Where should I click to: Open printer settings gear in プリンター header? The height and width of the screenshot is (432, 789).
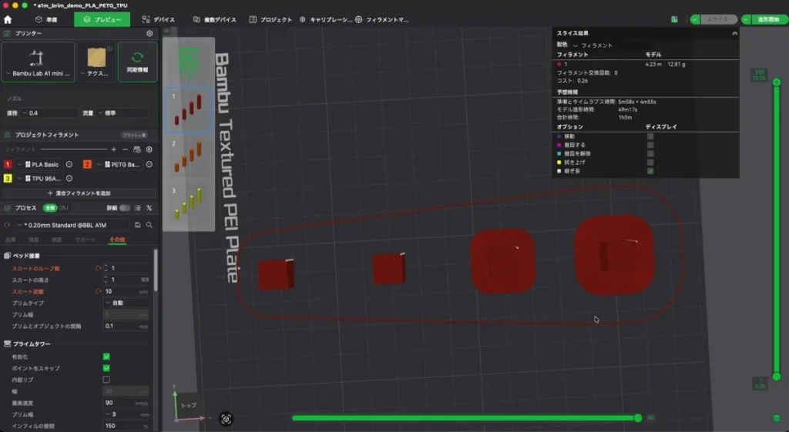pos(149,33)
